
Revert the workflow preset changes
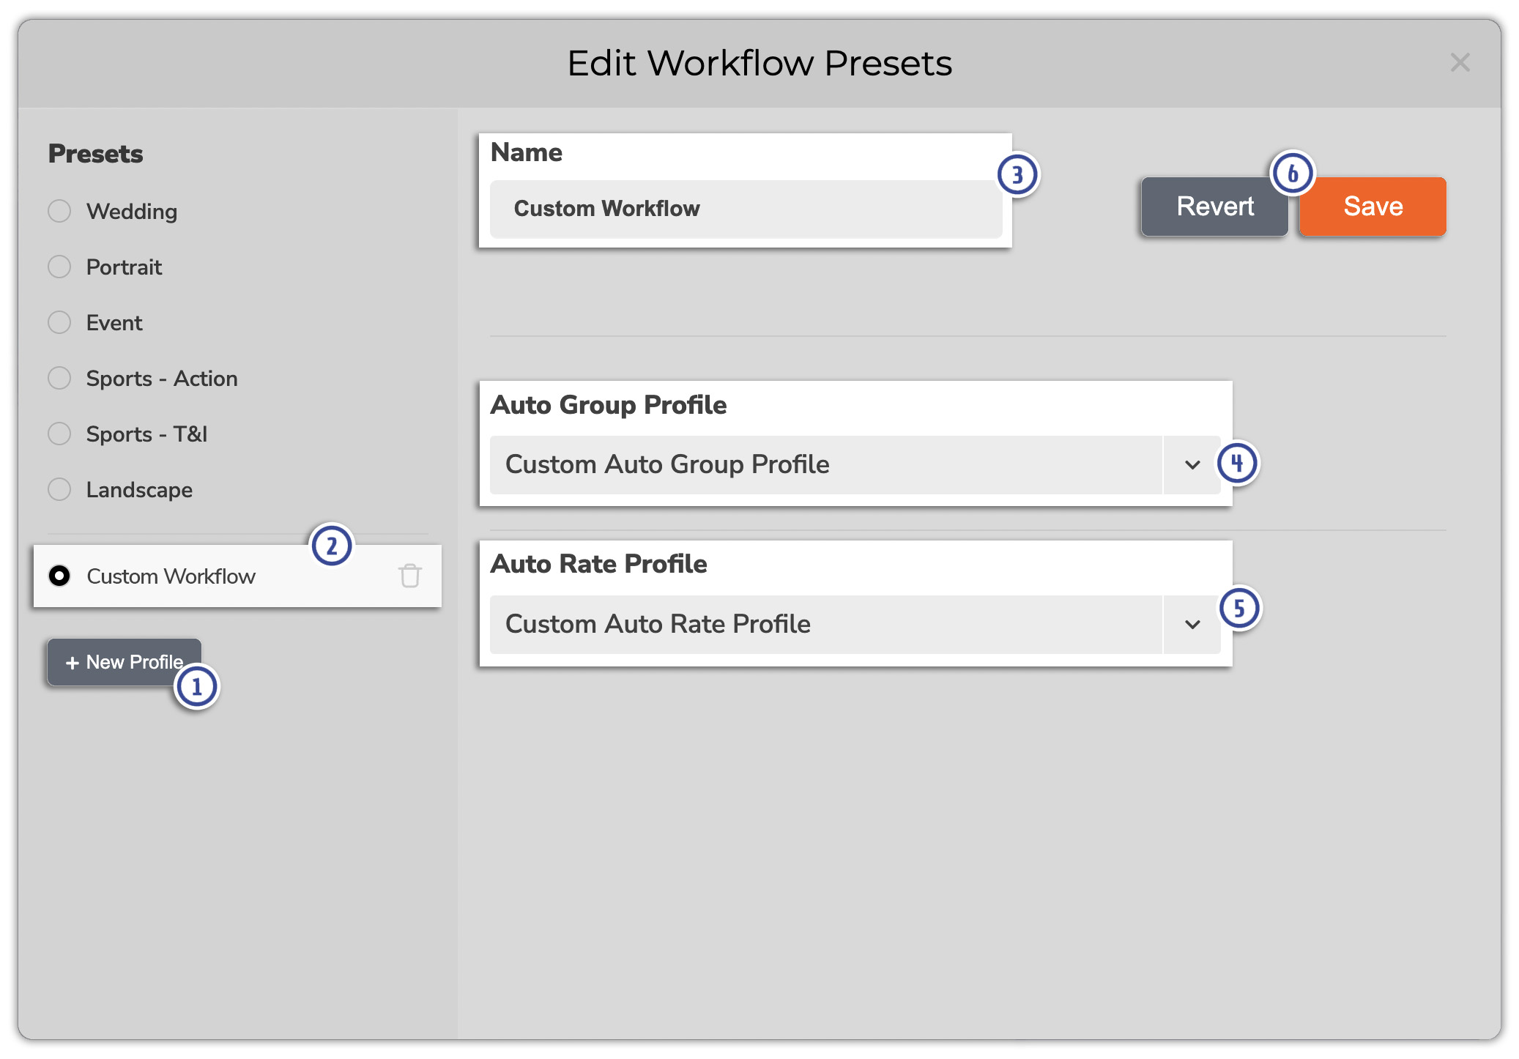point(1214,206)
